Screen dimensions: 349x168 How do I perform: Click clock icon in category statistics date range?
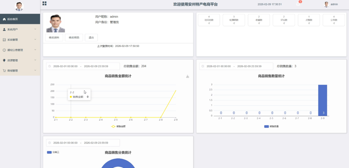pos(49,143)
